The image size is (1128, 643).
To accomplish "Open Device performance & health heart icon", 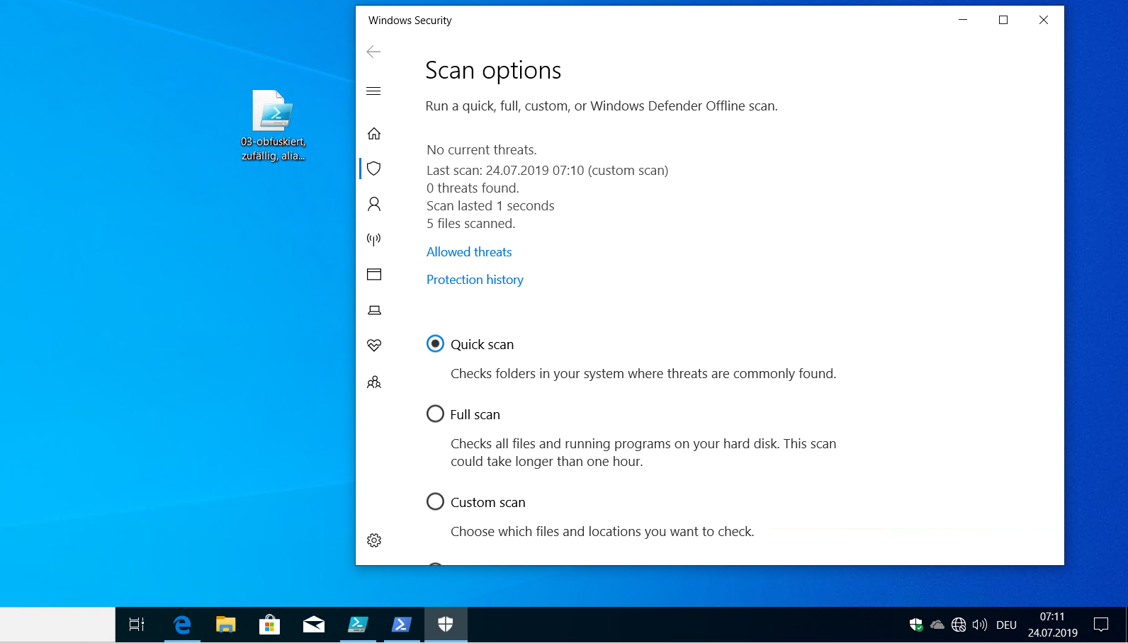I will click(x=374, y=346).
